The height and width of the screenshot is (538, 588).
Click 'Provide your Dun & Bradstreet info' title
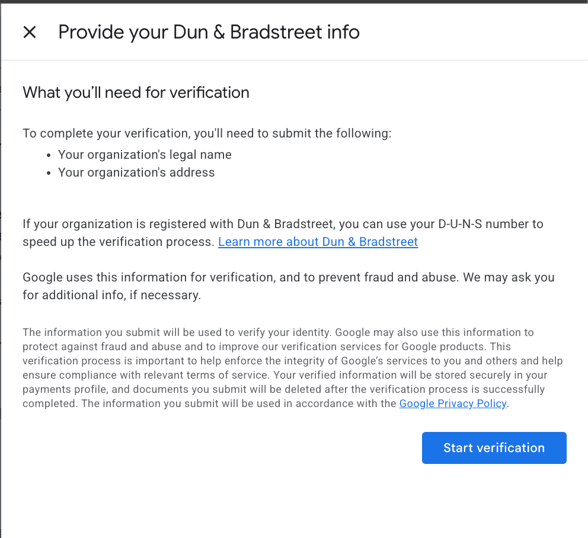(209, 32)
